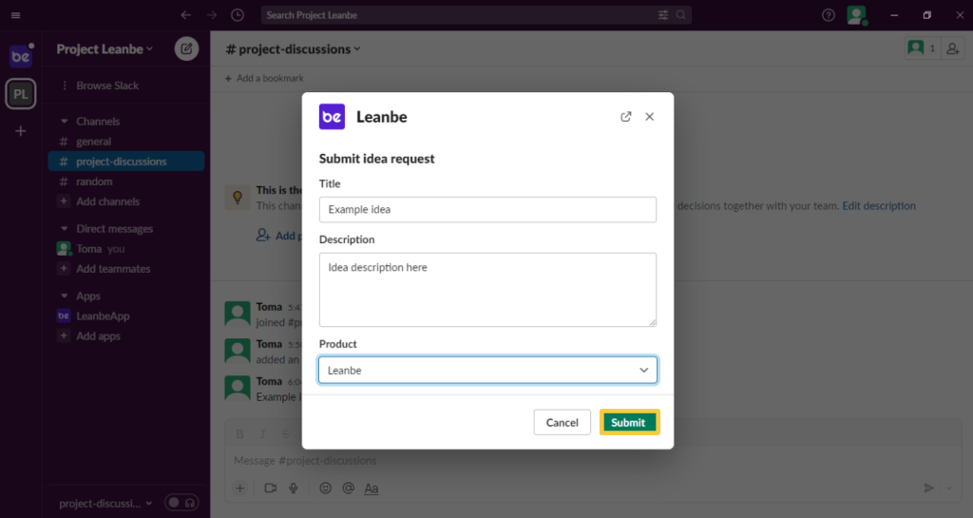Expand the Project Leanbe workspace menu
Image resolution: width=973 pixels, height=518 pixels.
pos(105,49)
